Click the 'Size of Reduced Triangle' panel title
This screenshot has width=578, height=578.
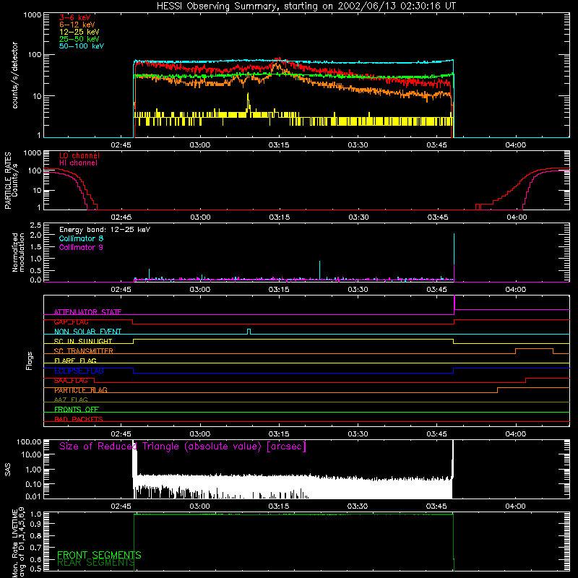point(183,447)
